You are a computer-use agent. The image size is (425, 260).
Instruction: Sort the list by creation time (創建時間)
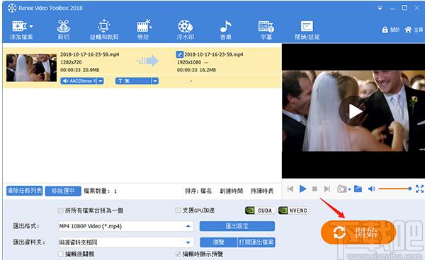(231, 191)
